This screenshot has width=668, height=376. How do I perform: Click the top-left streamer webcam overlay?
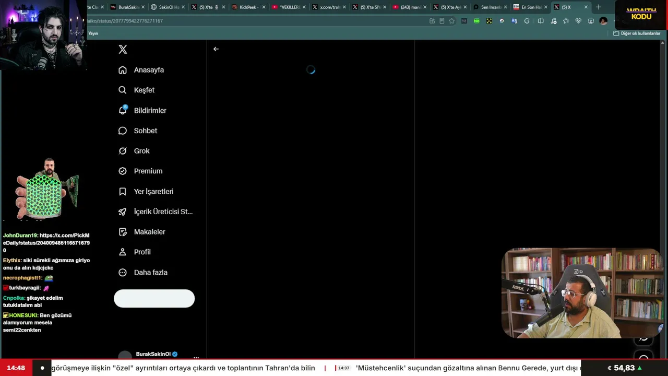(x=43, y=34)
